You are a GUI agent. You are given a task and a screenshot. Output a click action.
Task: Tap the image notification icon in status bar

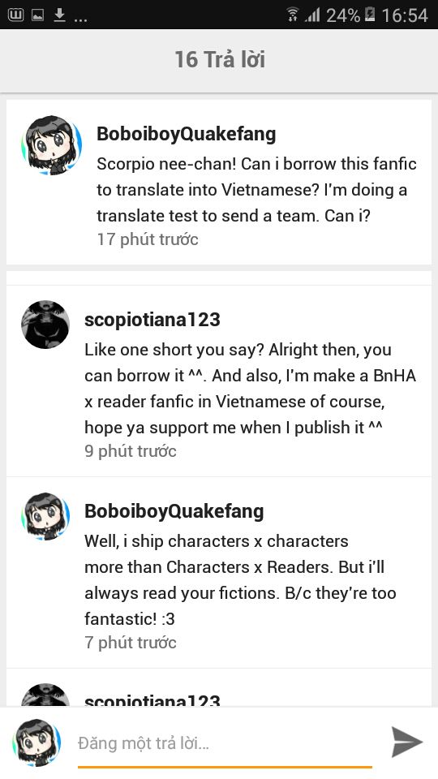point(38,15)
